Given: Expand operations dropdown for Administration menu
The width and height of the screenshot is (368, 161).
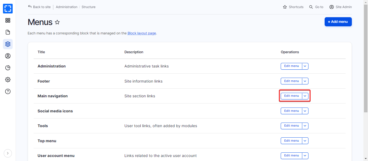Looking at the screenshot, I should 305,66.
